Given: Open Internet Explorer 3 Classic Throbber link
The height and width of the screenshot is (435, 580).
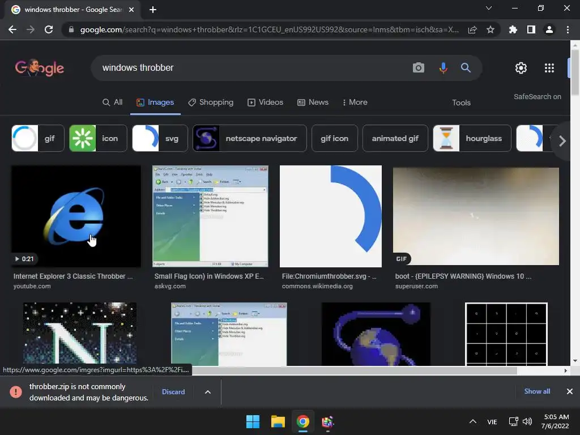Looking at the screenshot, I should pos(73,276).
